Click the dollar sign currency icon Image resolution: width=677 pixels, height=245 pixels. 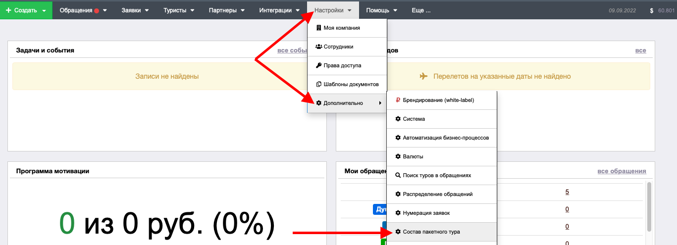point(652,10)
